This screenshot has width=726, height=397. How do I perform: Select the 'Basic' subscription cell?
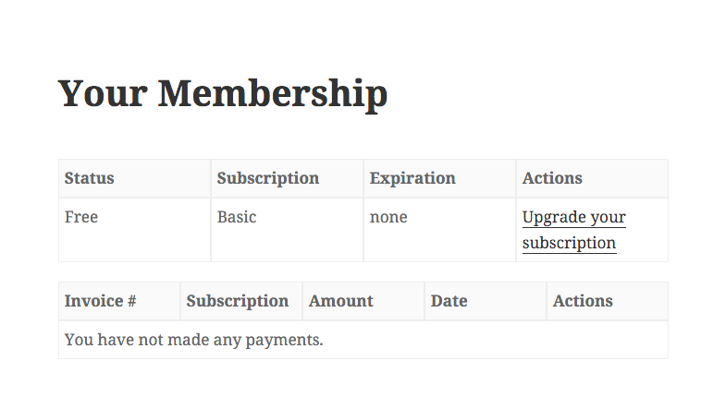pos(237,218)
